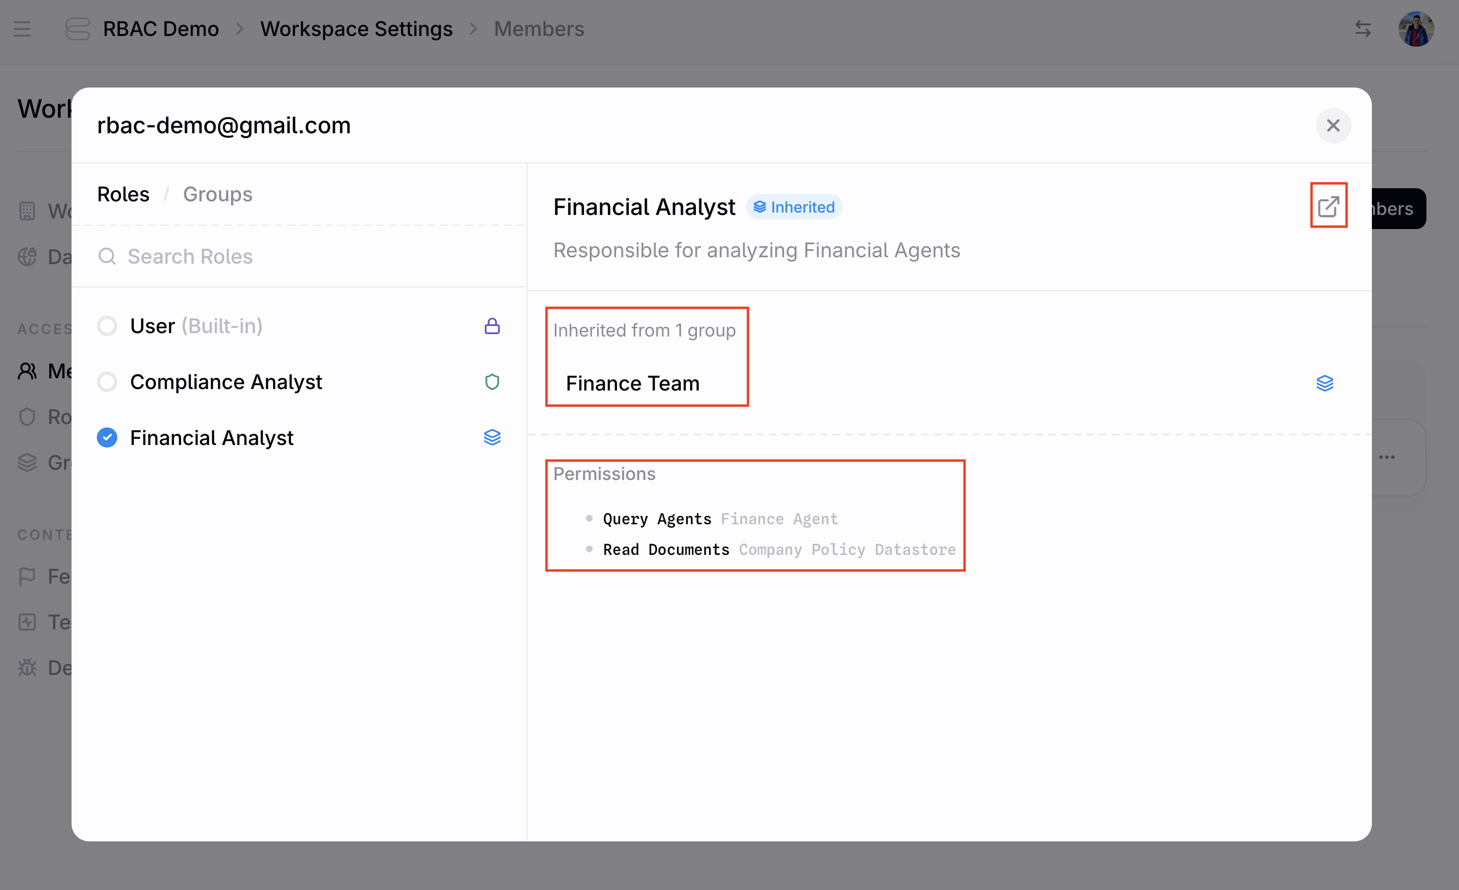Switch to the Groups tab
This screenshot has width=1459, height=890.
(x=218, y=194)
